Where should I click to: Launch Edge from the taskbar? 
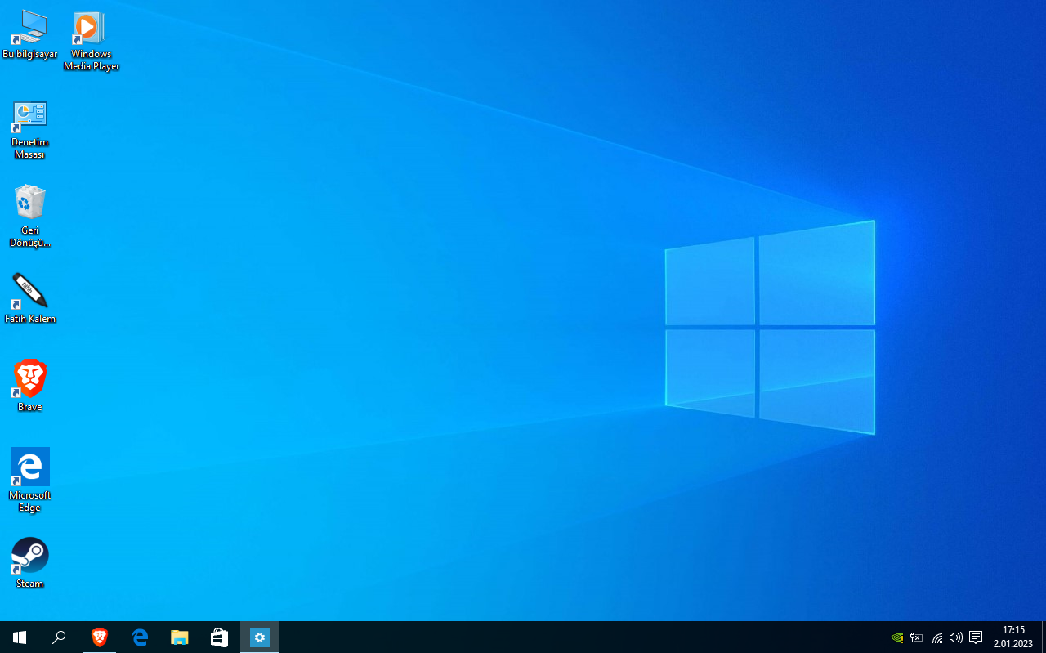pyautogui.click(x=140, y=637)
